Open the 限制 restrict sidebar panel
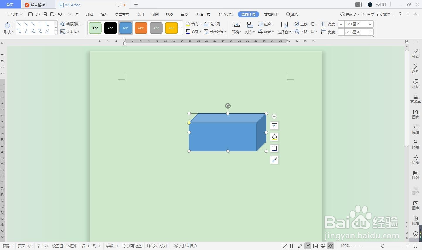This screenshot has height=250, width=422. 416,145
